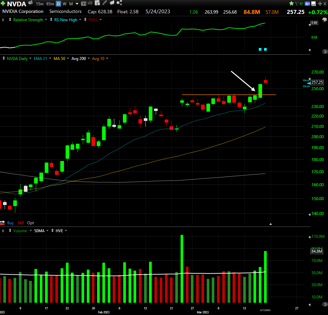
Task: Click the 84.8M volume value marker
Action: click(x=317, y=251)
